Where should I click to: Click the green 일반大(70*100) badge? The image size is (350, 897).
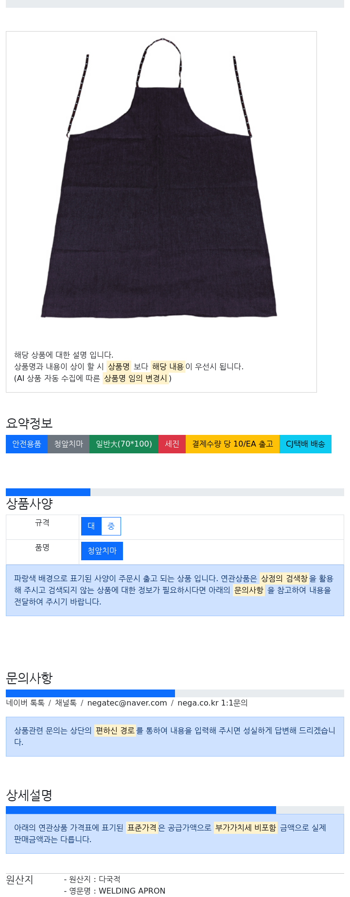pos(124,444)
